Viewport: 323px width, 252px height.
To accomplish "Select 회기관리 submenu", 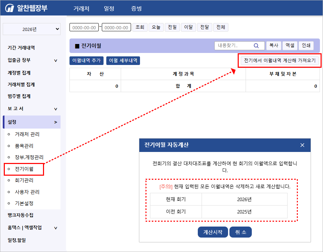I will [x=24, y=180].
